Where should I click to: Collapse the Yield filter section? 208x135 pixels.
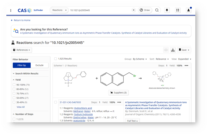point(17,80)
